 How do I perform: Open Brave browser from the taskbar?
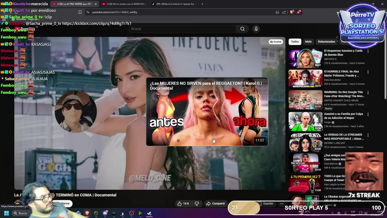pyautogui.click(x=87, y=213)
